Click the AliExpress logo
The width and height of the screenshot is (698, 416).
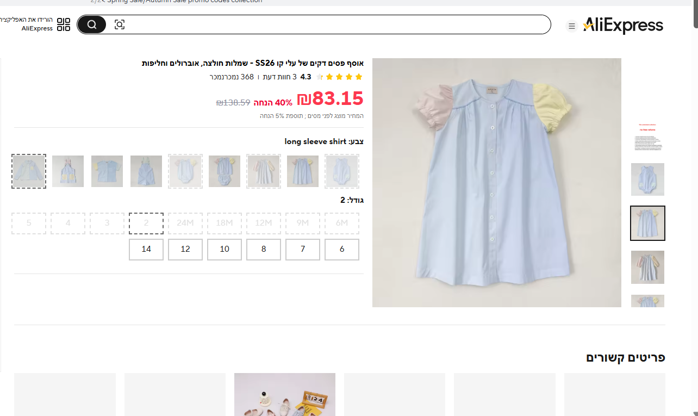(623, 26)
